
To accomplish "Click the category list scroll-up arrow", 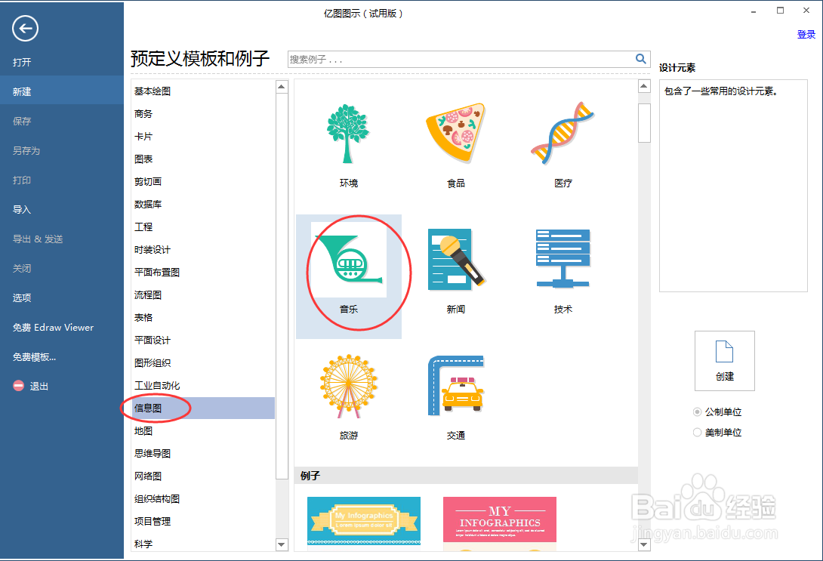I will tap(281, 85).
